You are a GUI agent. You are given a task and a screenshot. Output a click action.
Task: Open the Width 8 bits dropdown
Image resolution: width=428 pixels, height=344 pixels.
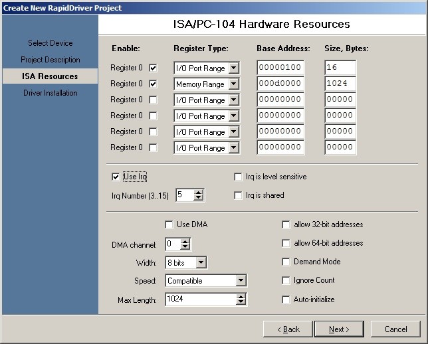[201, 263]
